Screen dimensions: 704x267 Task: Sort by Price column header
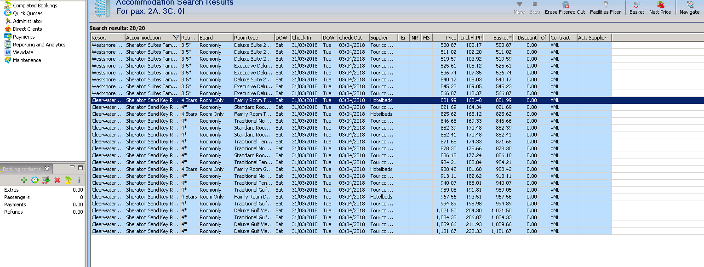445,38
